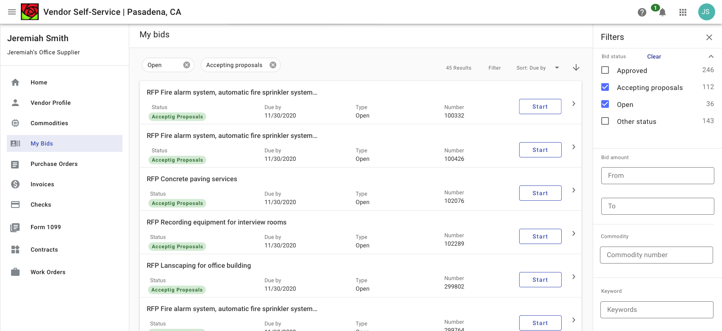Click the Vendor Profile person icon
The image size is (722, 331).
coord(15,103)
